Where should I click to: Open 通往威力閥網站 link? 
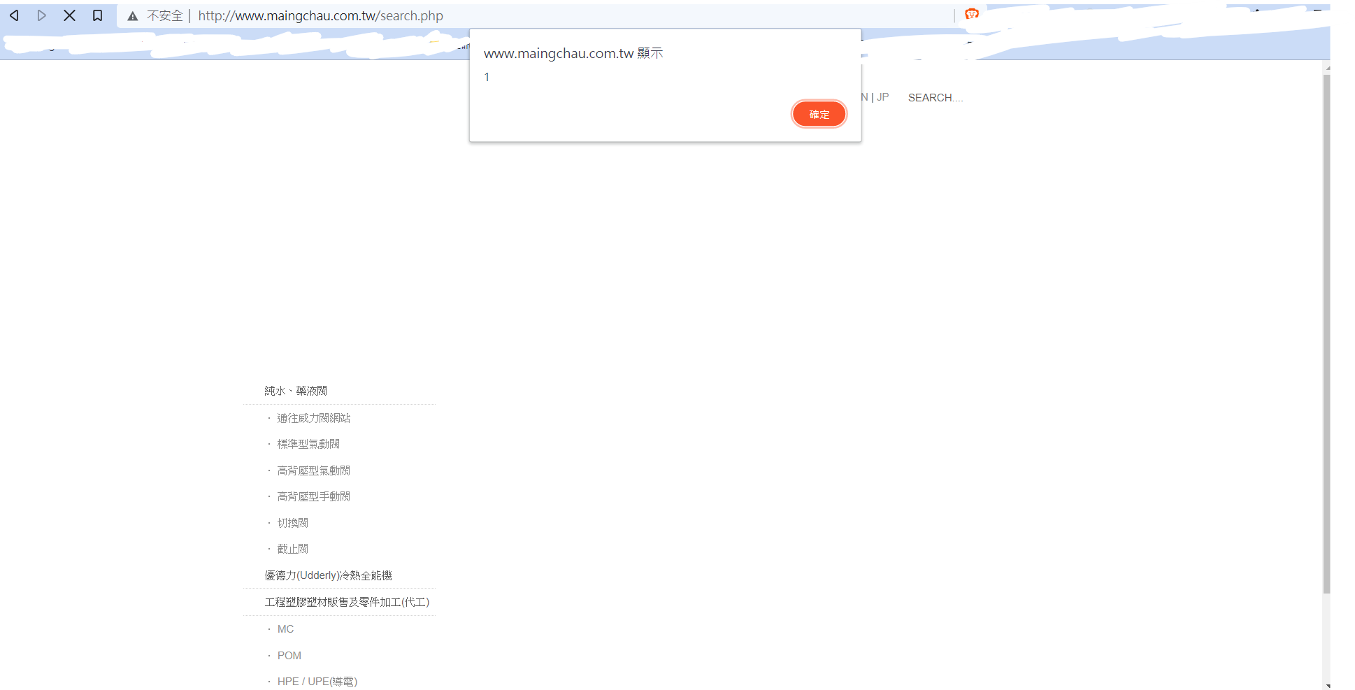click(x=314, y=418)
